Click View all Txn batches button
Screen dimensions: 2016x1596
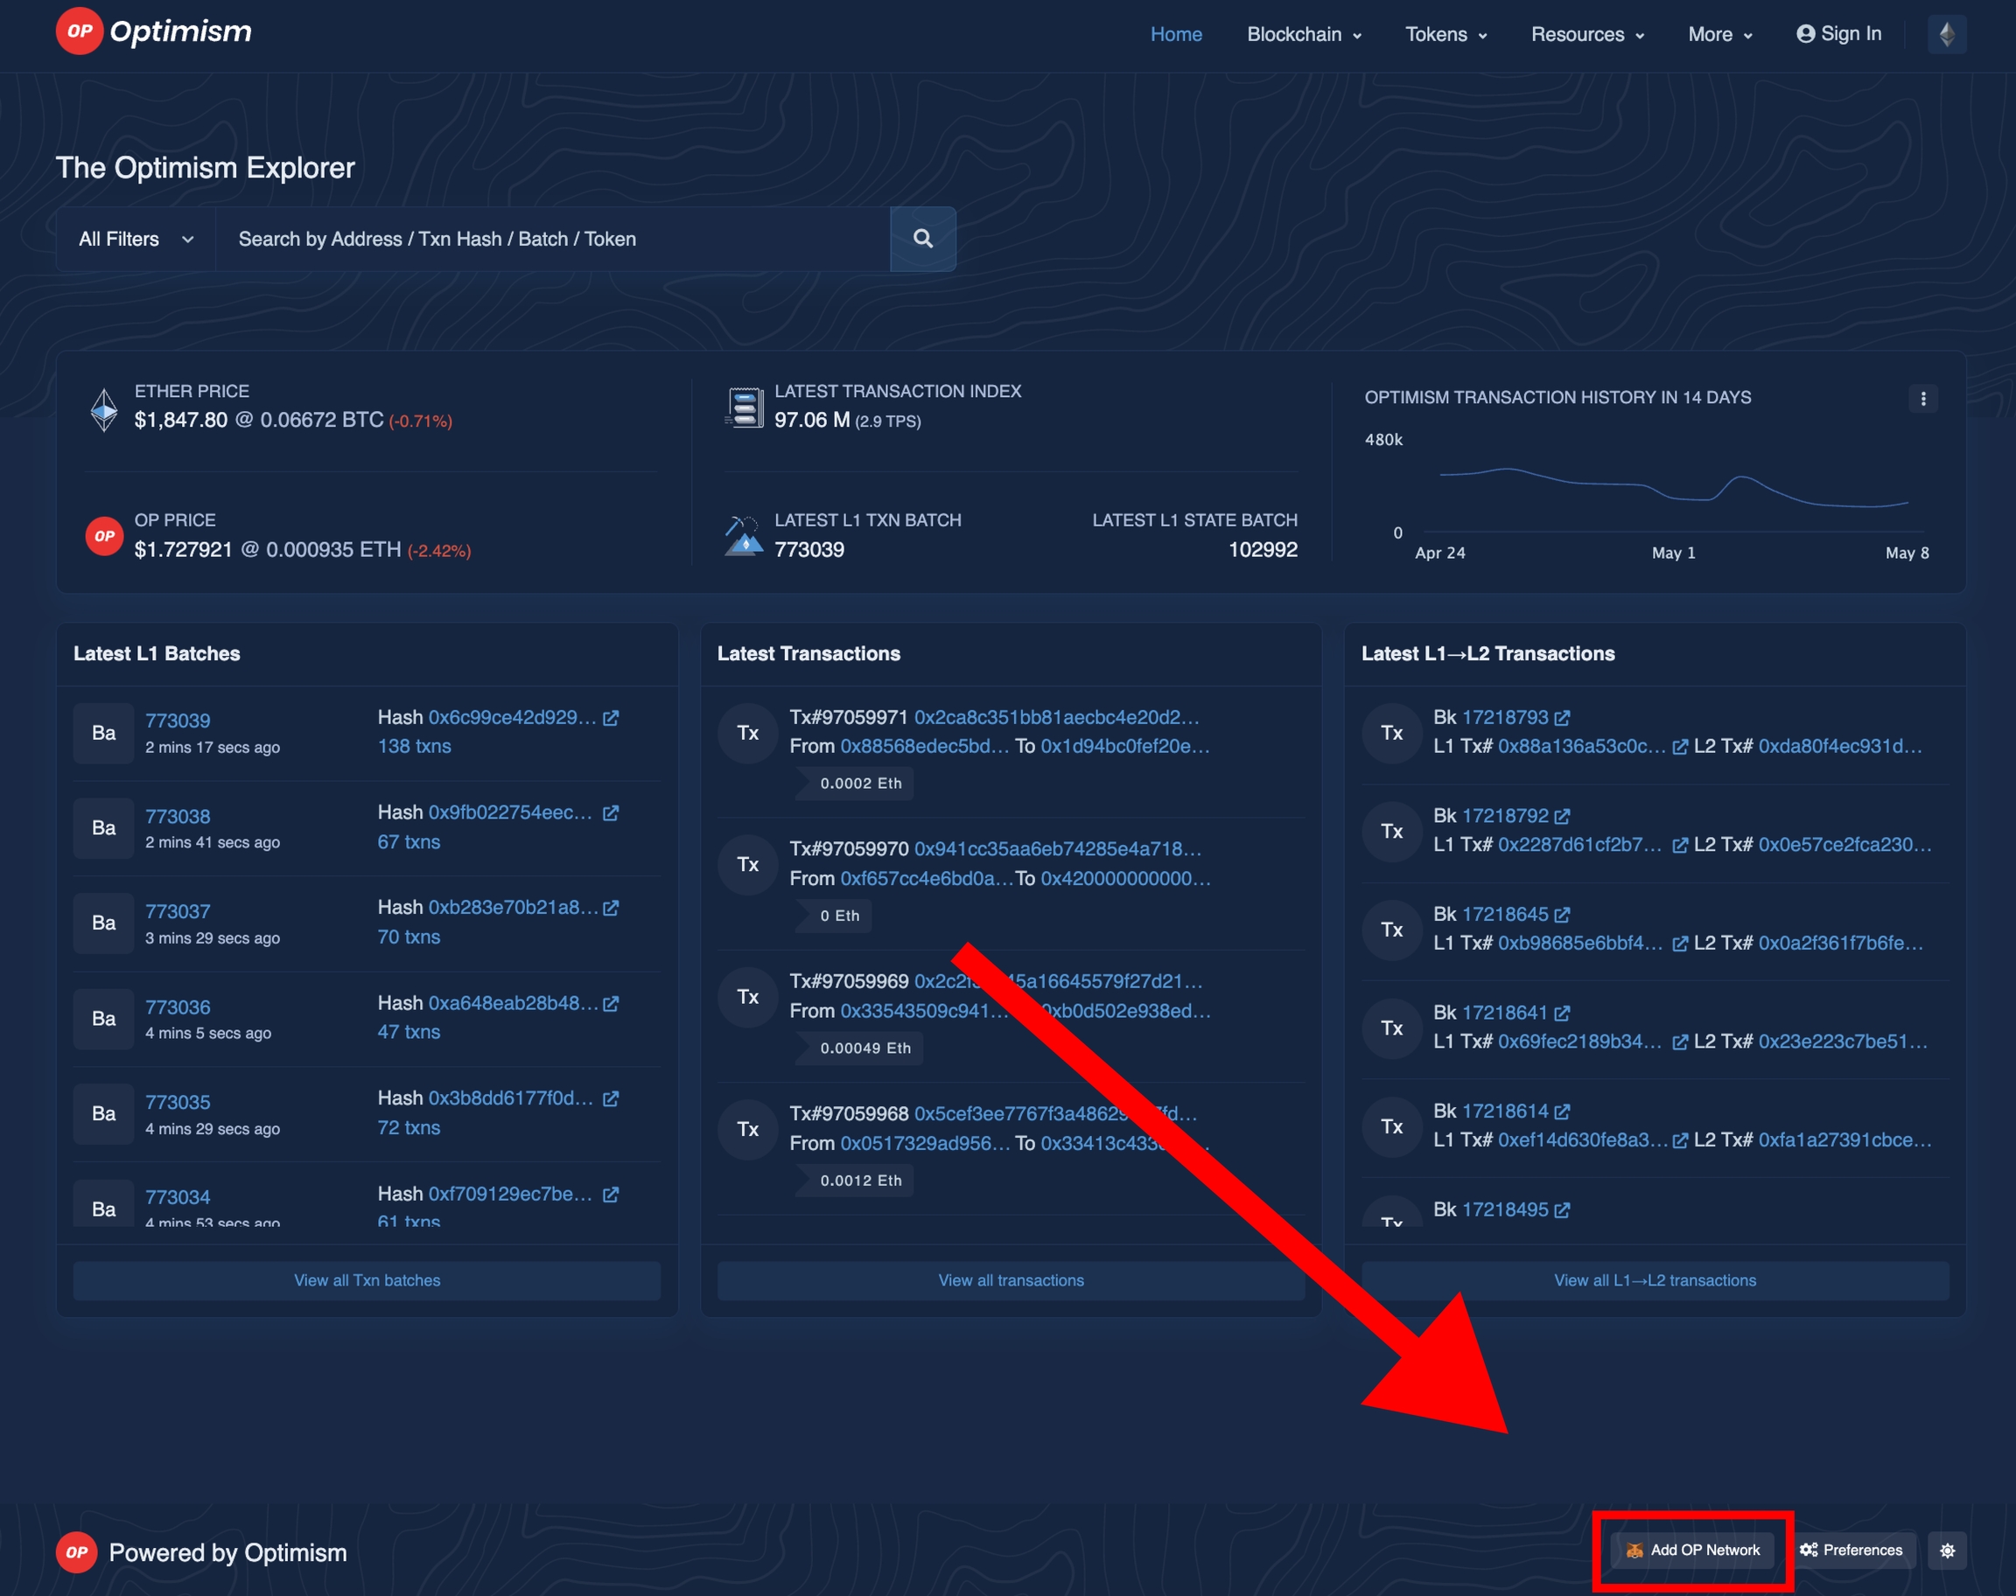[367, 1280]
